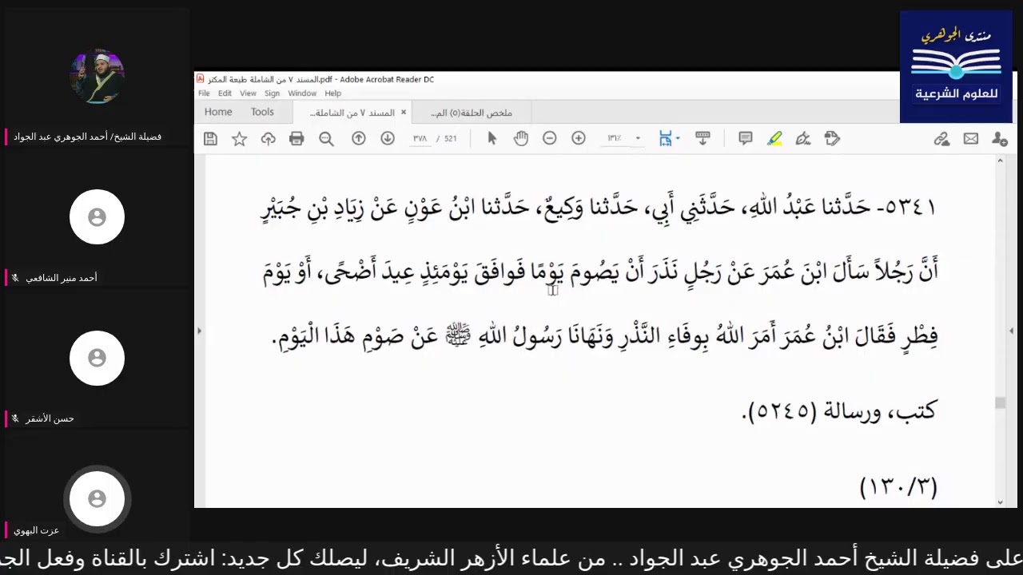Image resolution: width=1023 pixels, height=575 pixels.
Task: Select the highlighter tool
Action: 774,138
